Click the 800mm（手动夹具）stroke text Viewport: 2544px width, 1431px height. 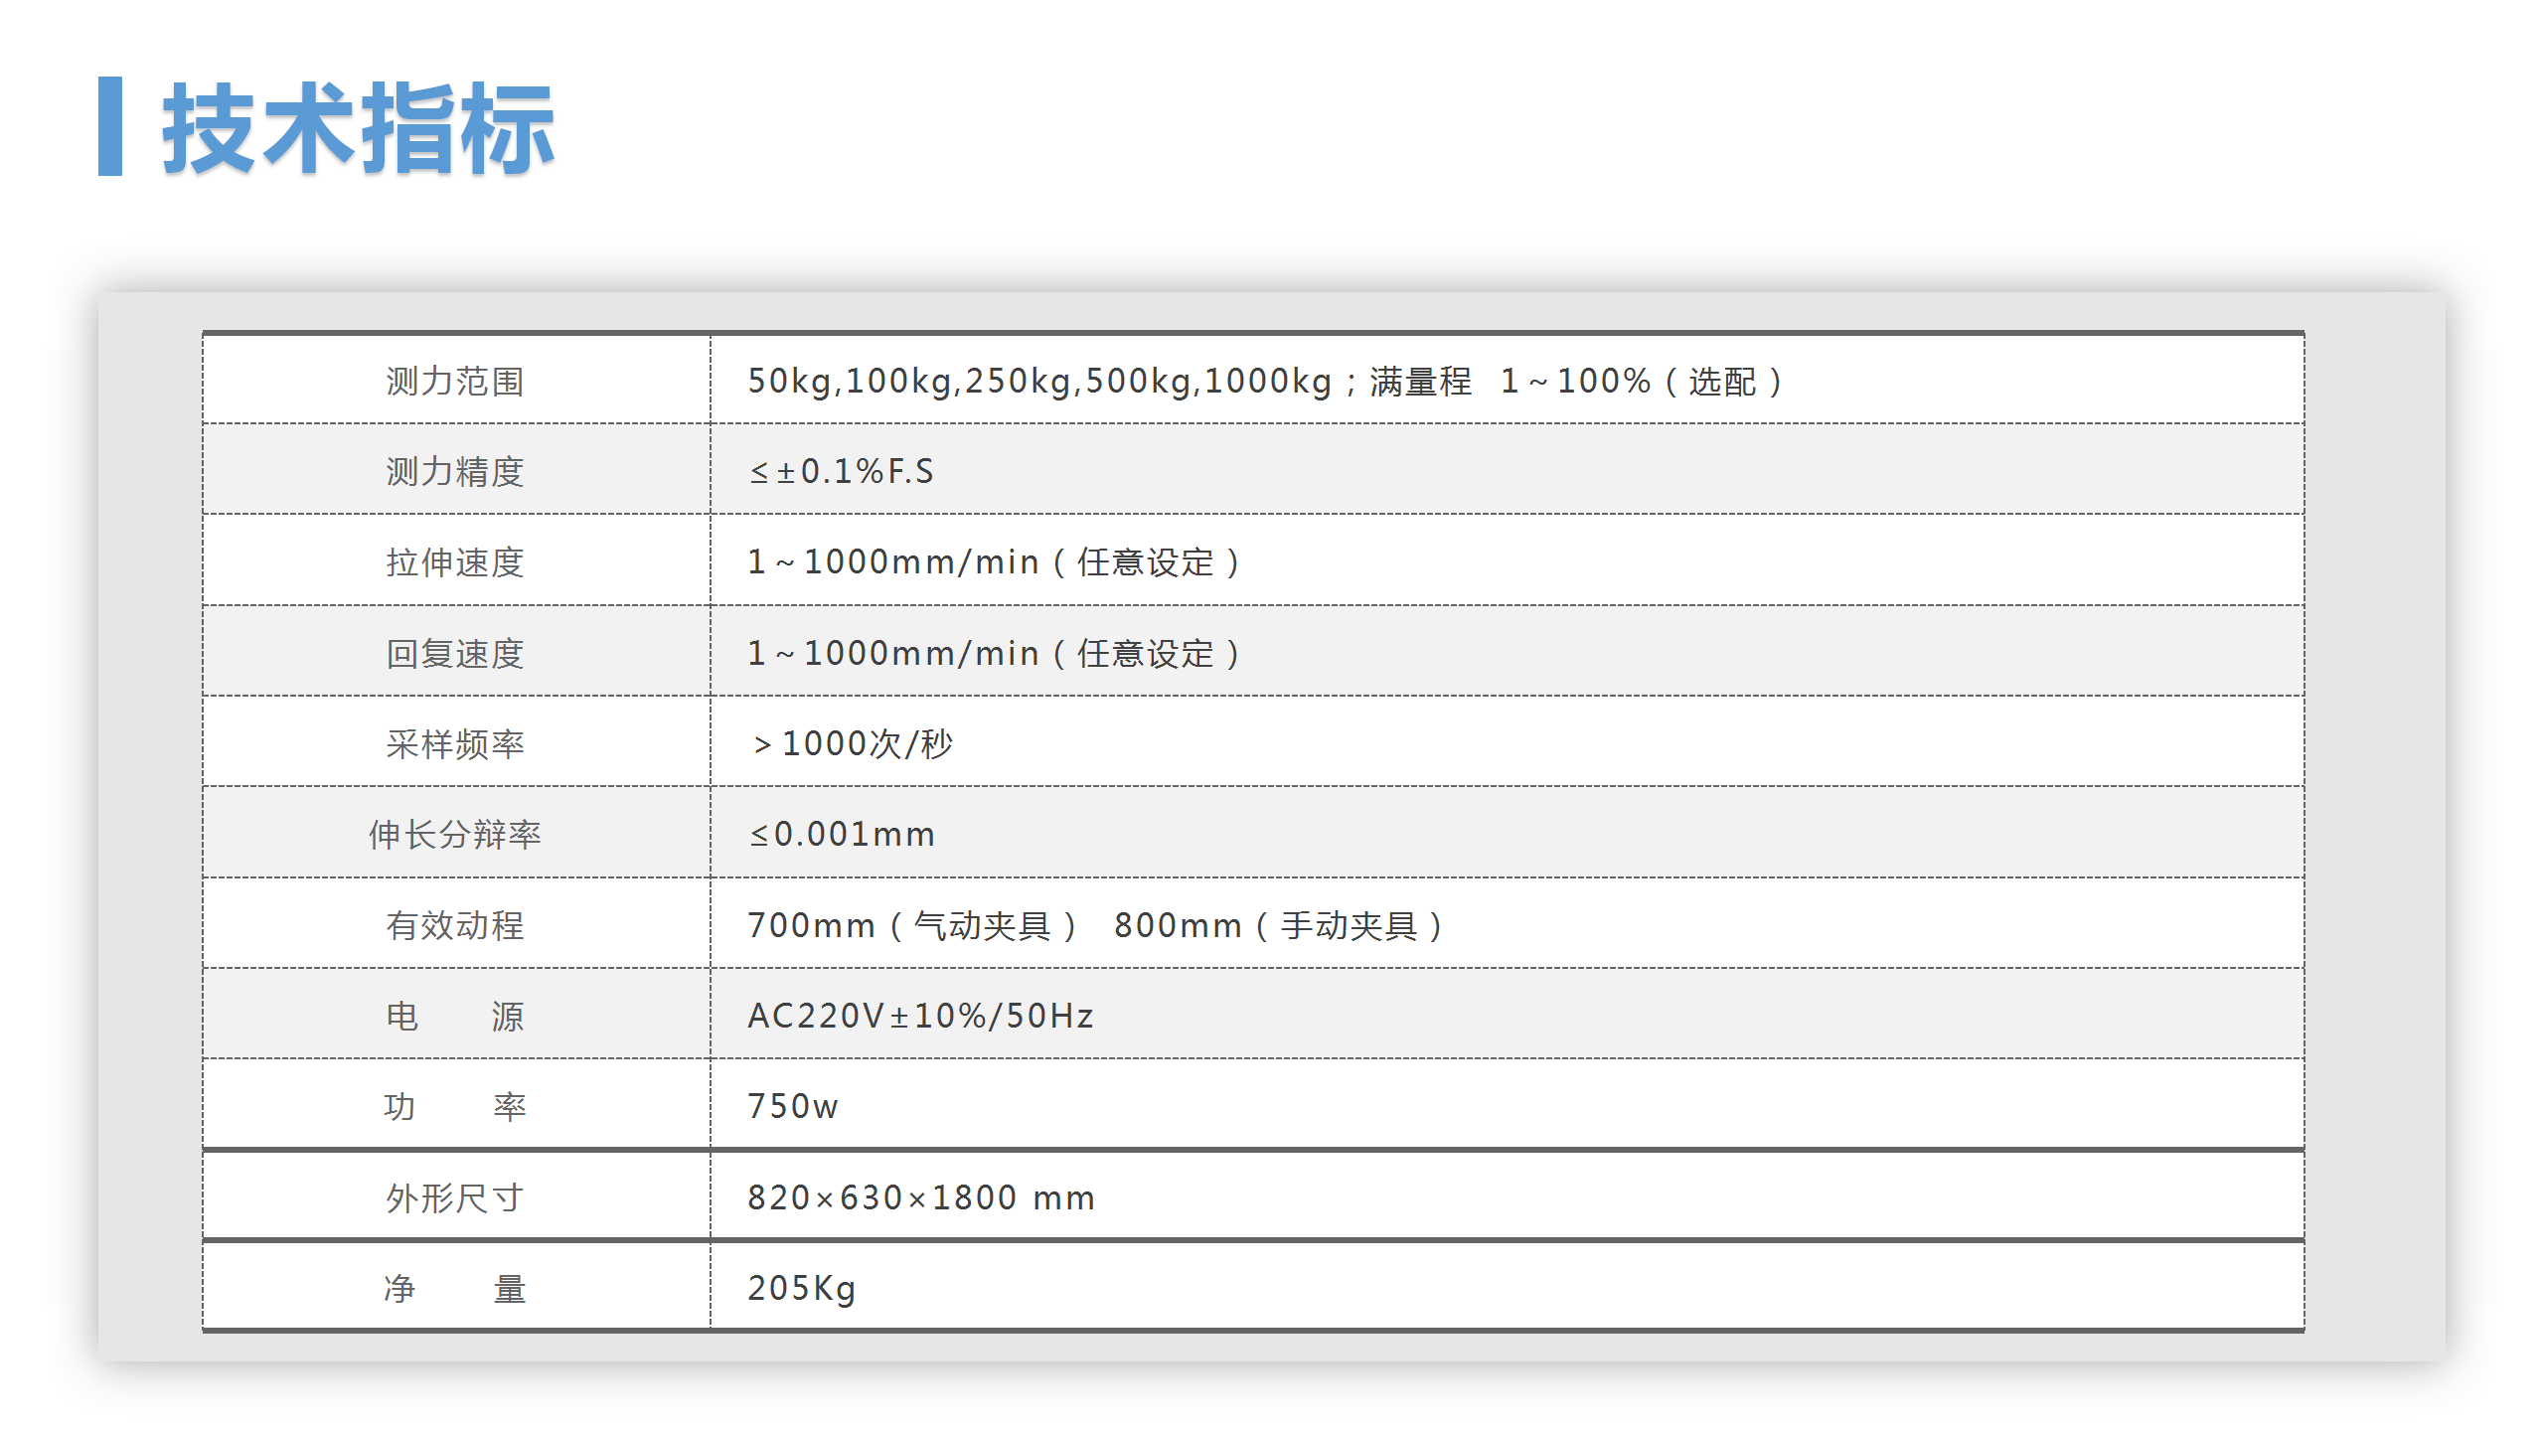coord(1279,925)
